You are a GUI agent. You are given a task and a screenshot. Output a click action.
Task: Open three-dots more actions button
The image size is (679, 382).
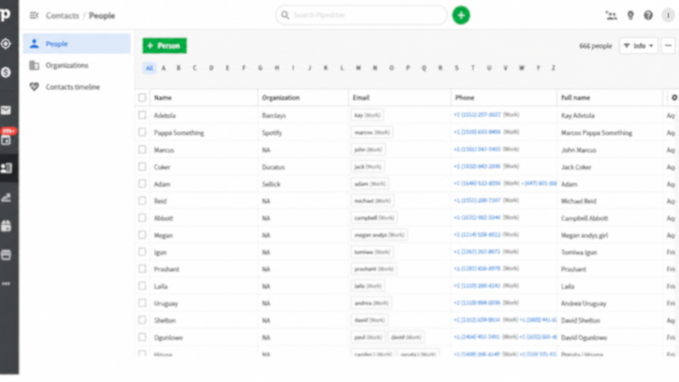coord(668,45)
